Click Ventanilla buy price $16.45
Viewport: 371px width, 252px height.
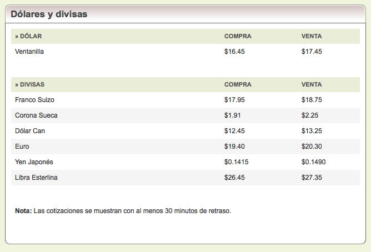click(x=234, y=52)
